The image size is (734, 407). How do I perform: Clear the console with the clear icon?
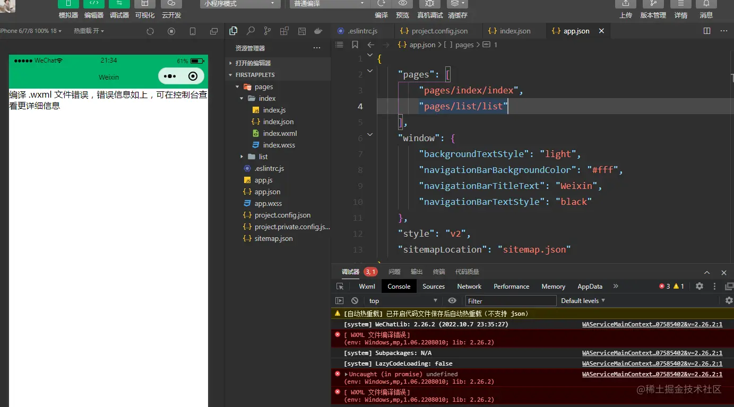[x=355, y=301]
